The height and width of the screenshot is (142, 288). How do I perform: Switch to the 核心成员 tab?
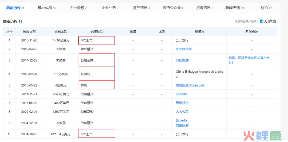(x=47, y=8)
